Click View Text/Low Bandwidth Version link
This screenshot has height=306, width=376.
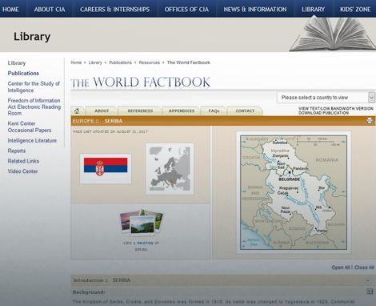336,108
